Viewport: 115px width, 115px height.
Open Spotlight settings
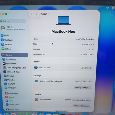(x=10, y=84)
